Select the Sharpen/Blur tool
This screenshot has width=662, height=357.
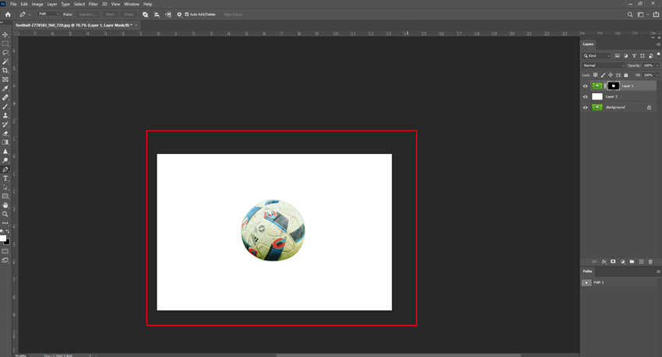[5, 152]
